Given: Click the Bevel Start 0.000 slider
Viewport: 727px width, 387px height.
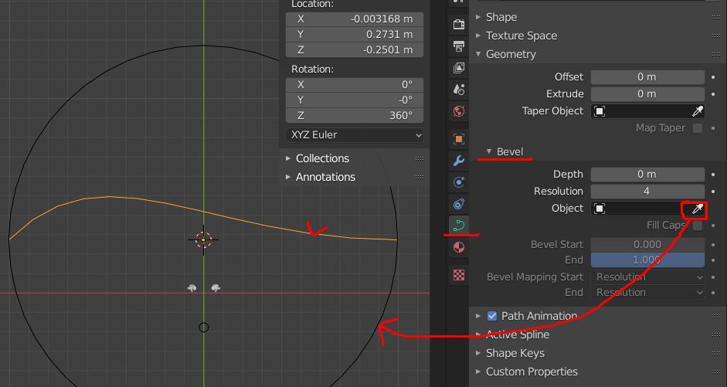Looking at the screenshot, I should pyautogui.click(x=647, y=245).
